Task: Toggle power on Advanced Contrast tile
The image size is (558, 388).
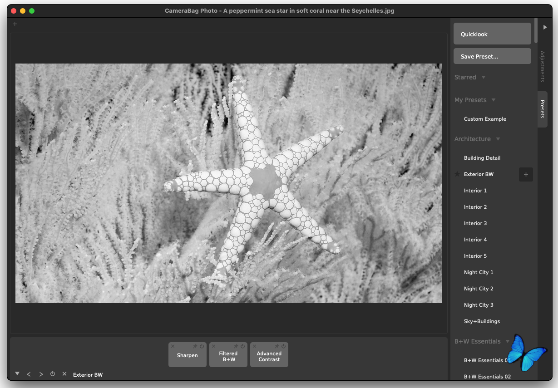Action: click(x=283, y=346)
